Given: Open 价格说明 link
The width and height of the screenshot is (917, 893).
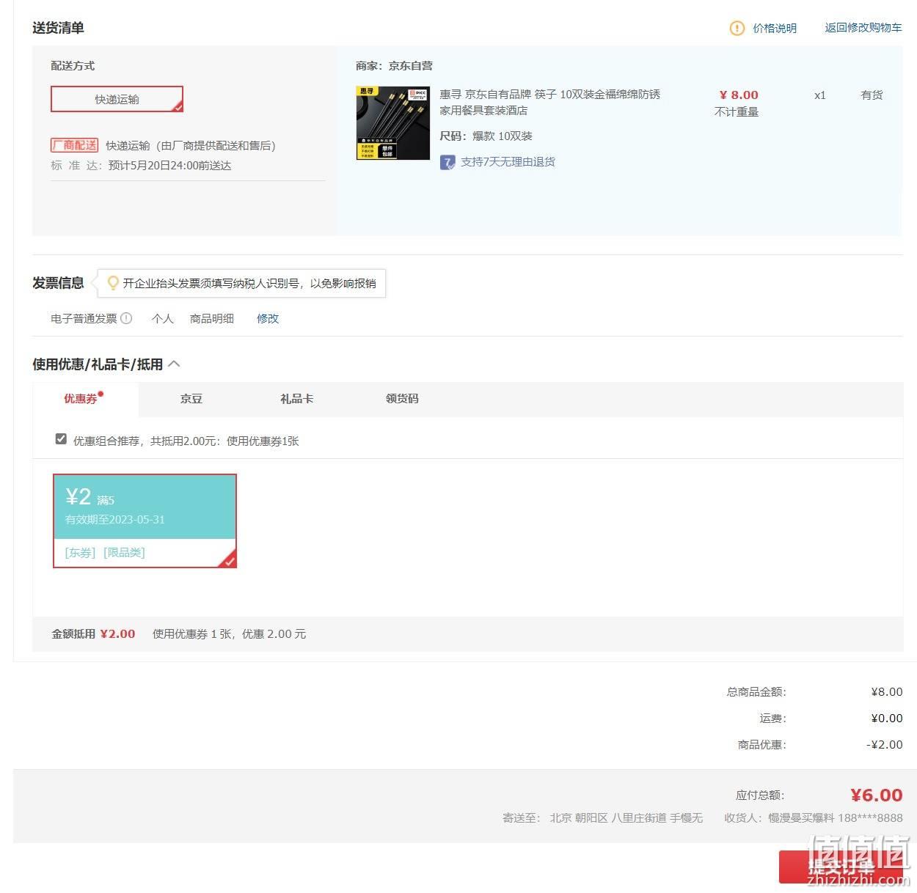Looking at the screenshot, I should click(775, 28).
